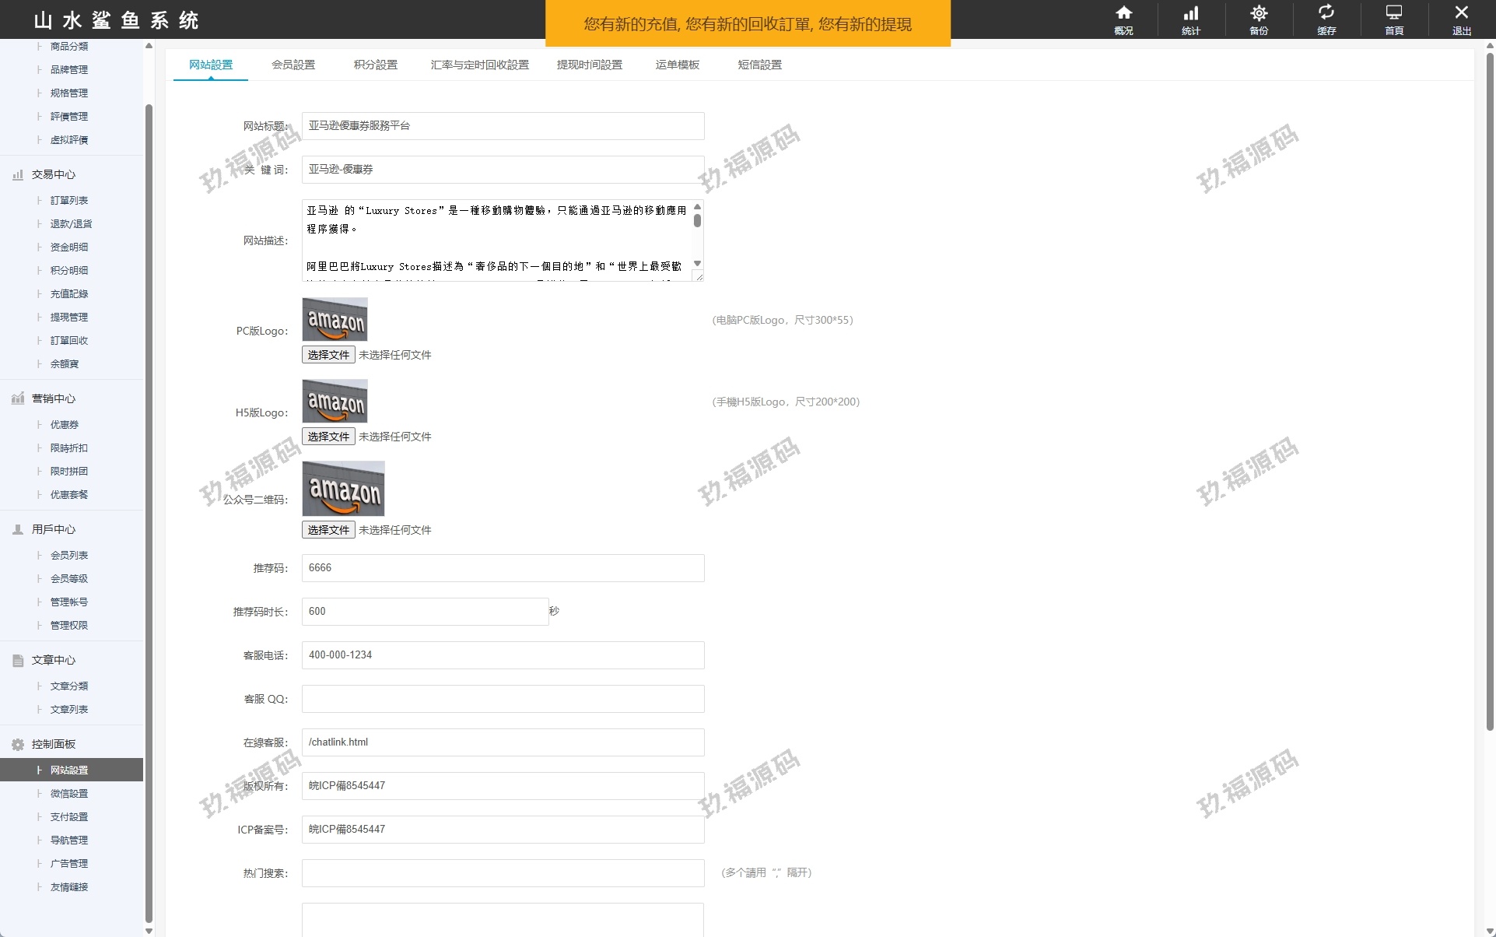The image size is (1496, 937).
Task: Open the 统计 statistics chart icon
Action: (x=1191, y=13)
